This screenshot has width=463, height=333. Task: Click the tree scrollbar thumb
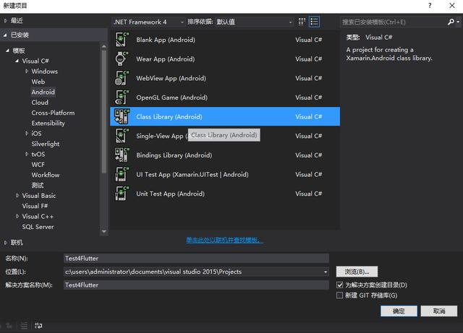(103, 111)
